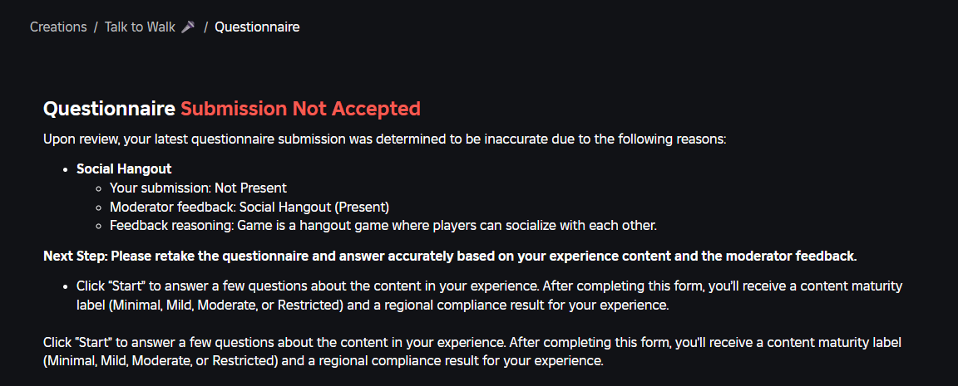
Task: Click the solid bullet before Social Hangout
Action: (65, 169)
